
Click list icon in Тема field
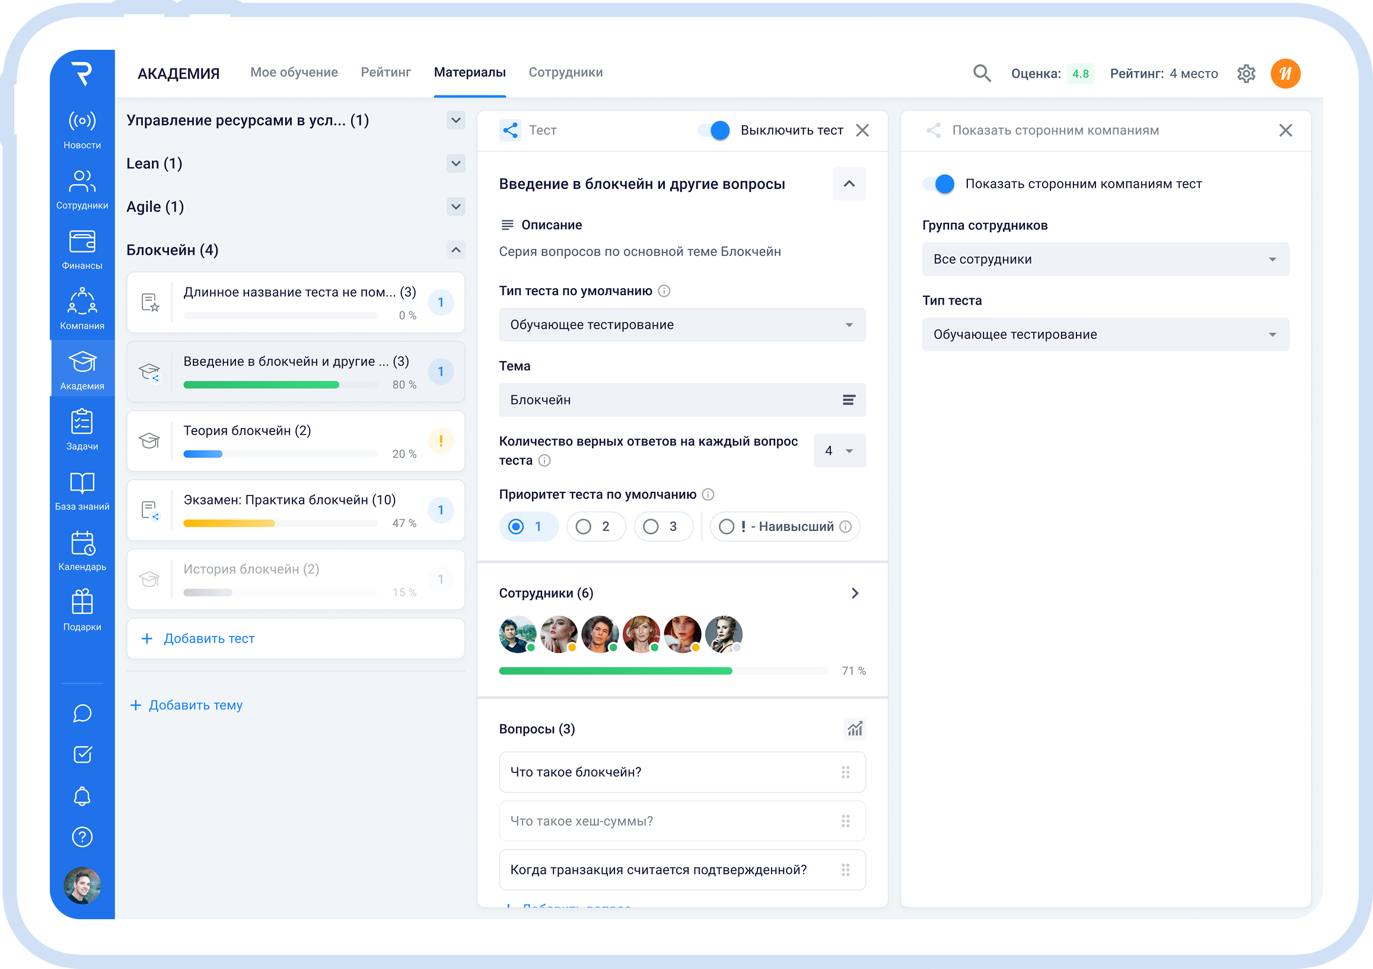849,399
